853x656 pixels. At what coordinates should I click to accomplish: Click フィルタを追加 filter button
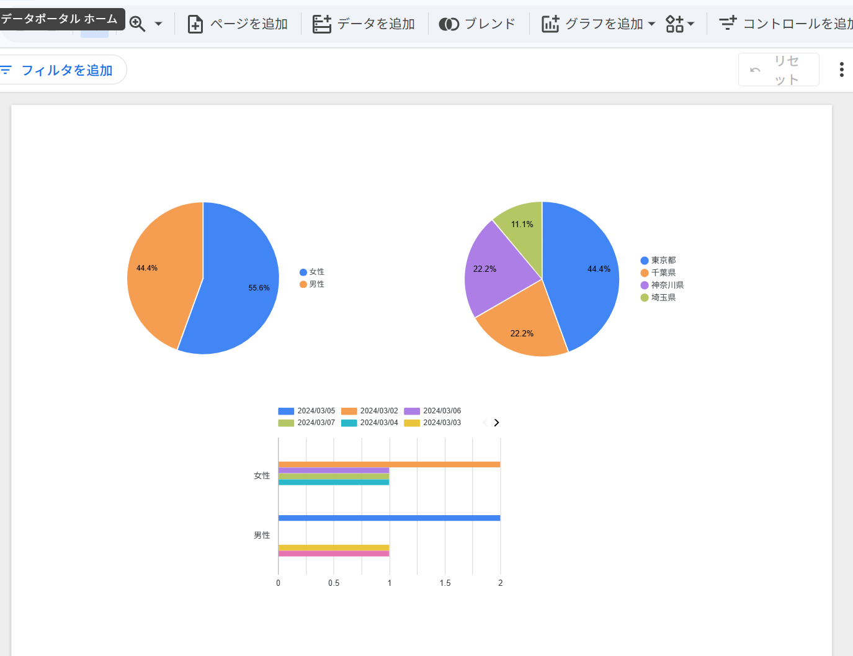(x=59, y=70)
